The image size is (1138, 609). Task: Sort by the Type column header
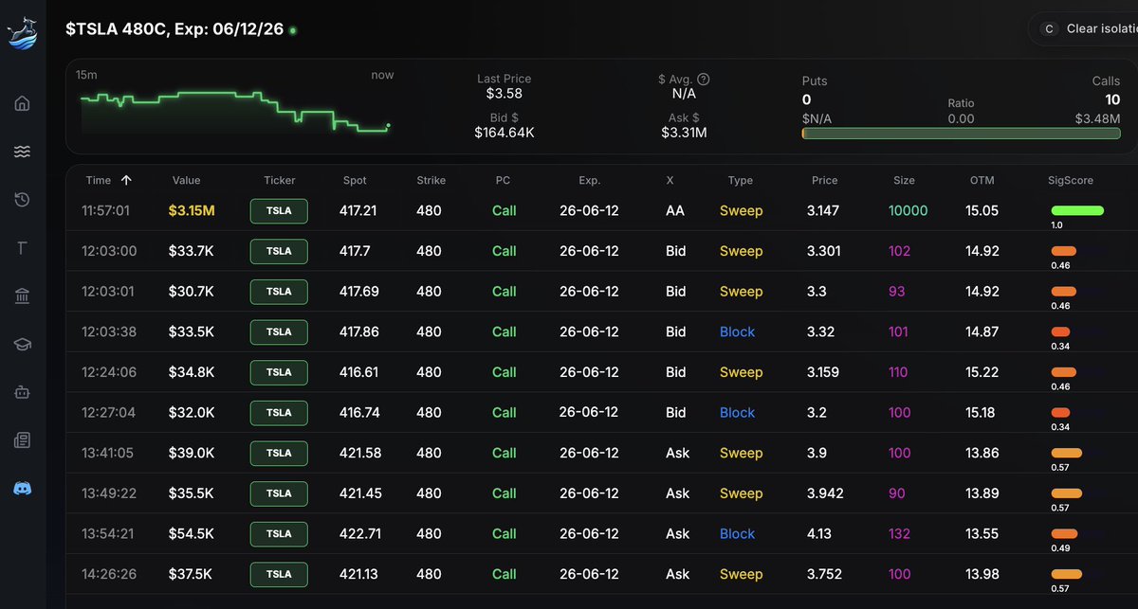[x=741, y=180]
